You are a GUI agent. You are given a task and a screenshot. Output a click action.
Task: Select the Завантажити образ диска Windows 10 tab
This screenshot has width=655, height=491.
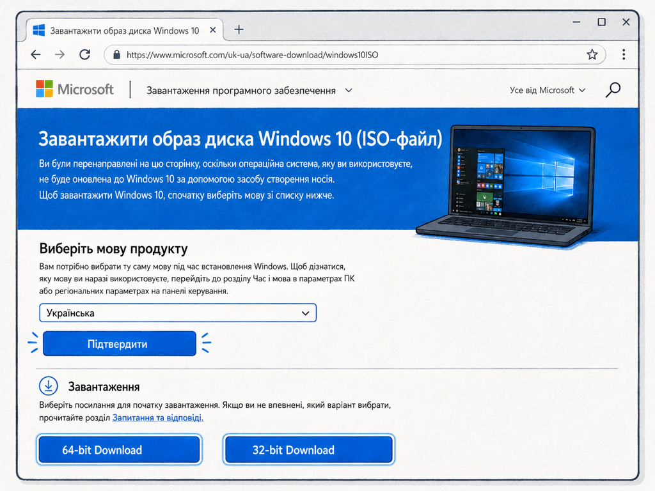tap(125, 31)
